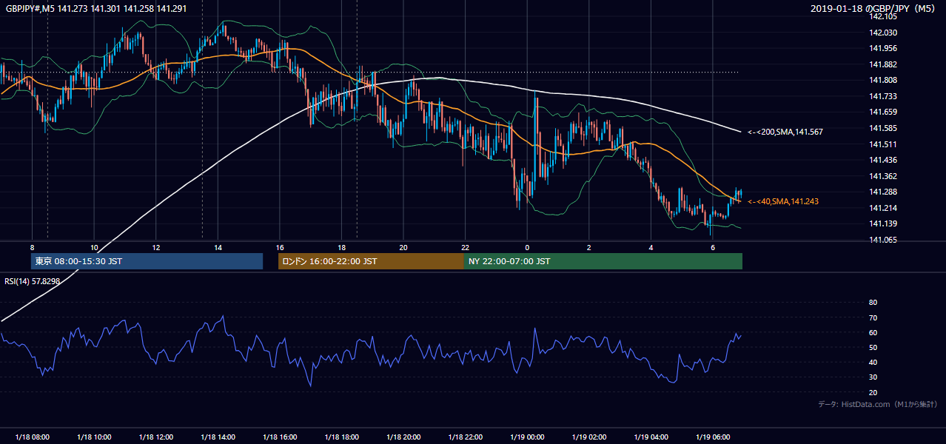This screenshot has width=946, height=444.
Task: Click the bottom date label 1/19 06:00
Action: pyautogui.click(x=712, y=437)
